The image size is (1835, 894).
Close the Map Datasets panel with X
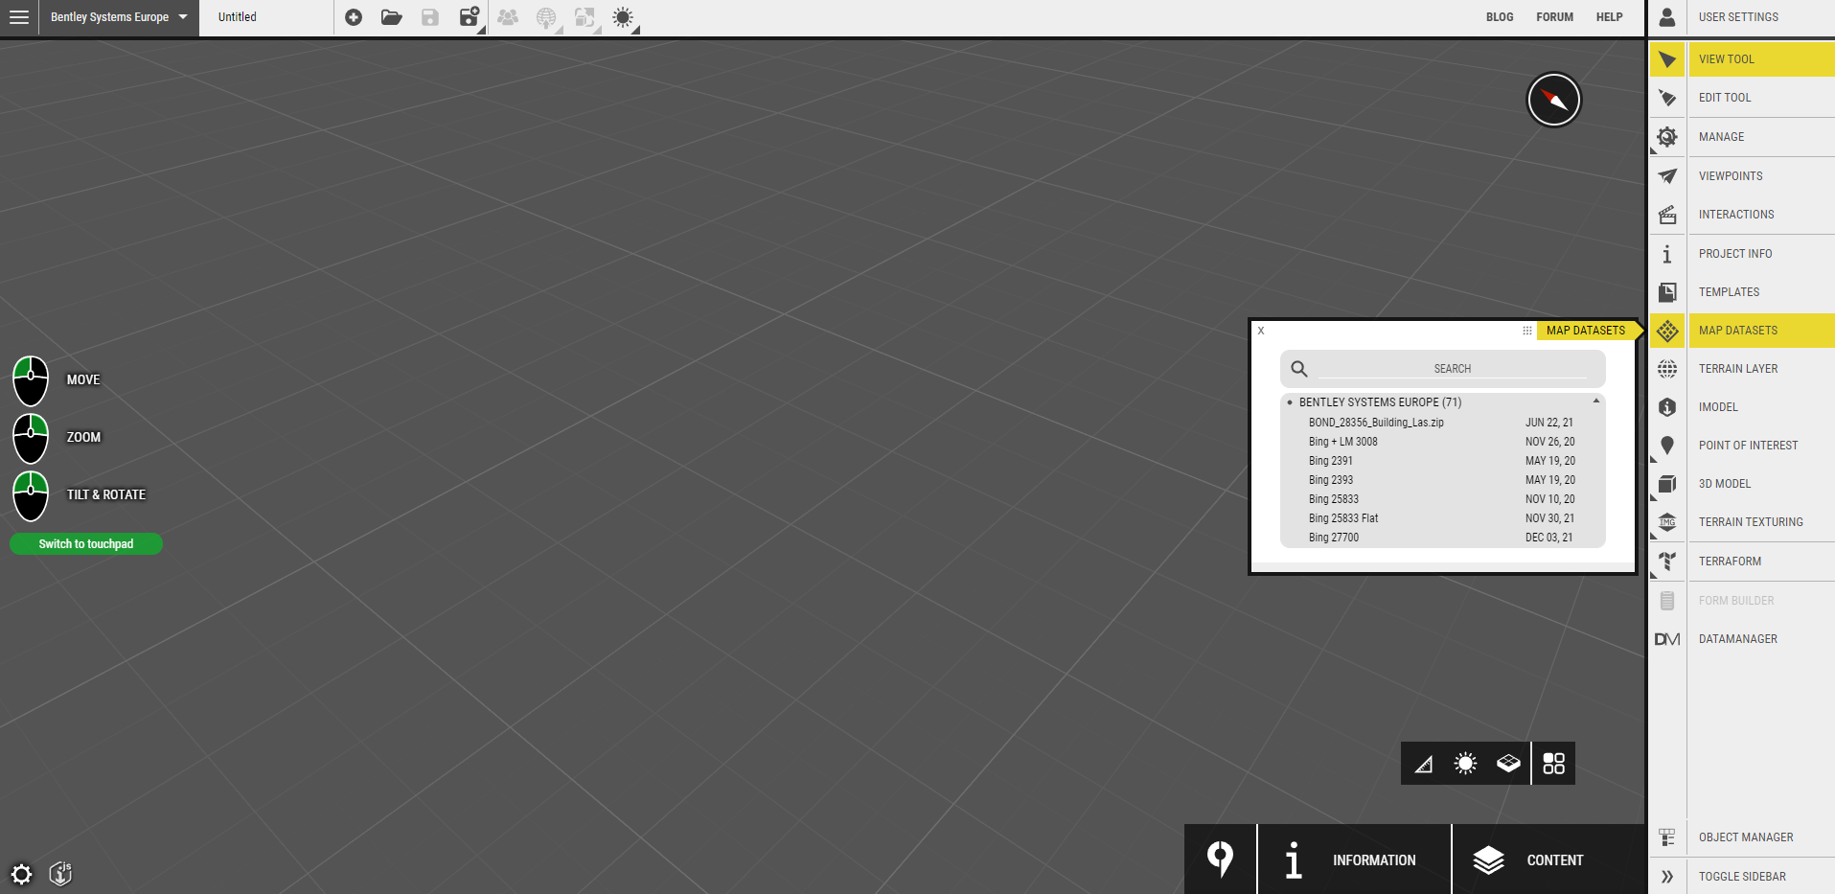click(1261, 331)
